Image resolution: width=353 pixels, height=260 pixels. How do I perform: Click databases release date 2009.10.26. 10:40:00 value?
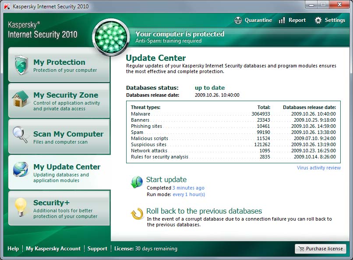click(x=217, y=95)
